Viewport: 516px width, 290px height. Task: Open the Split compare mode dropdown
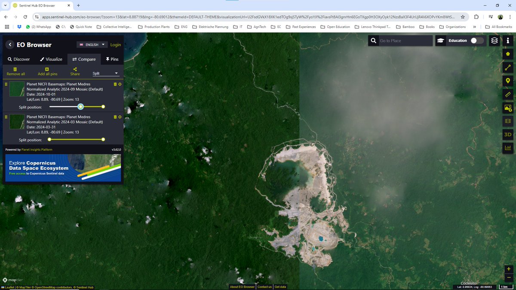coord(105,73)
